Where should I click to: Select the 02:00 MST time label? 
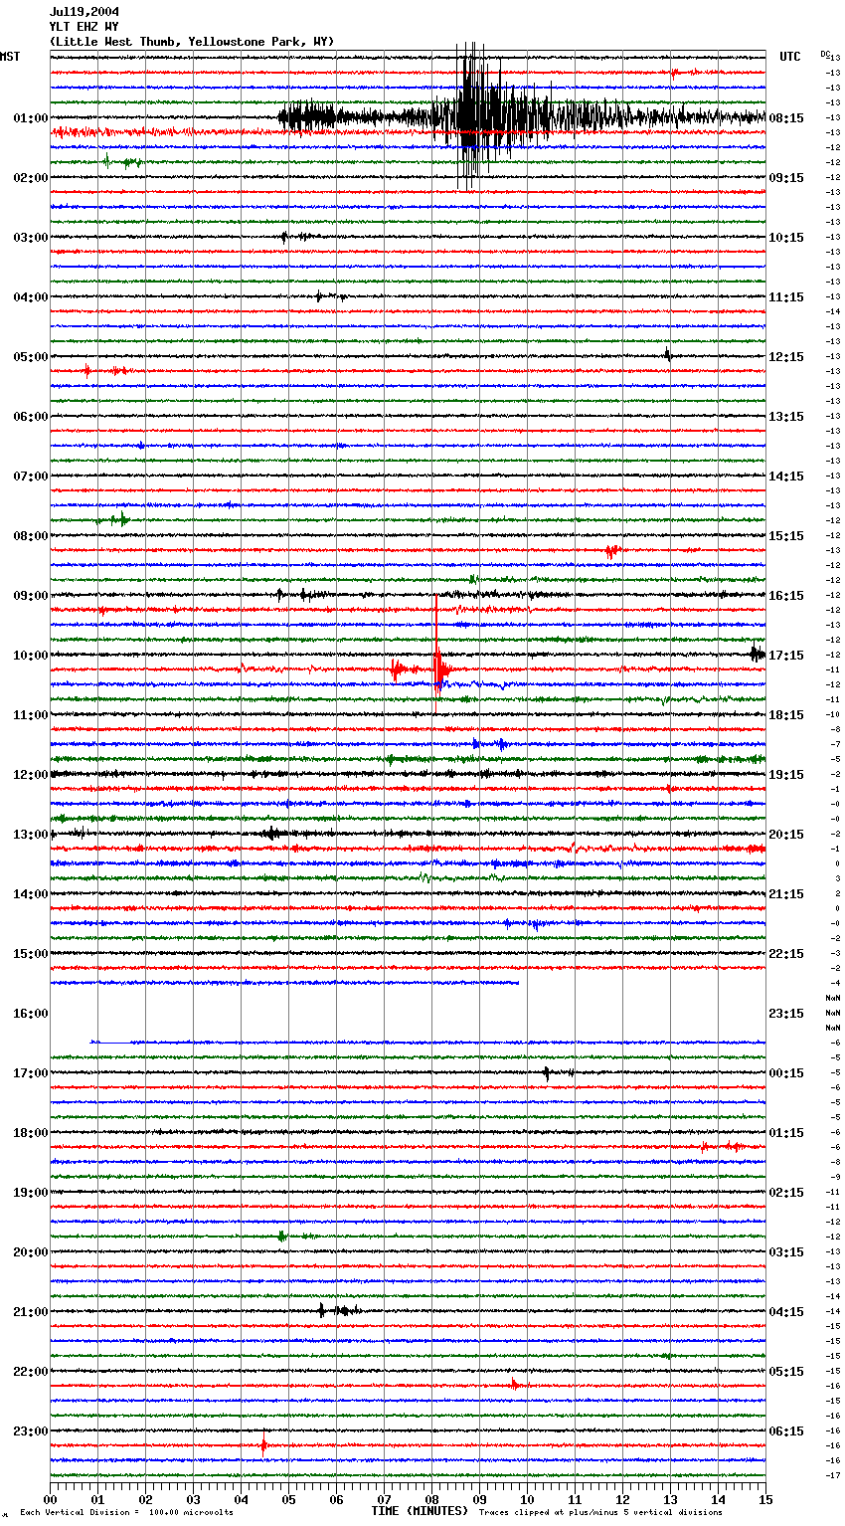tap(31, 178)
